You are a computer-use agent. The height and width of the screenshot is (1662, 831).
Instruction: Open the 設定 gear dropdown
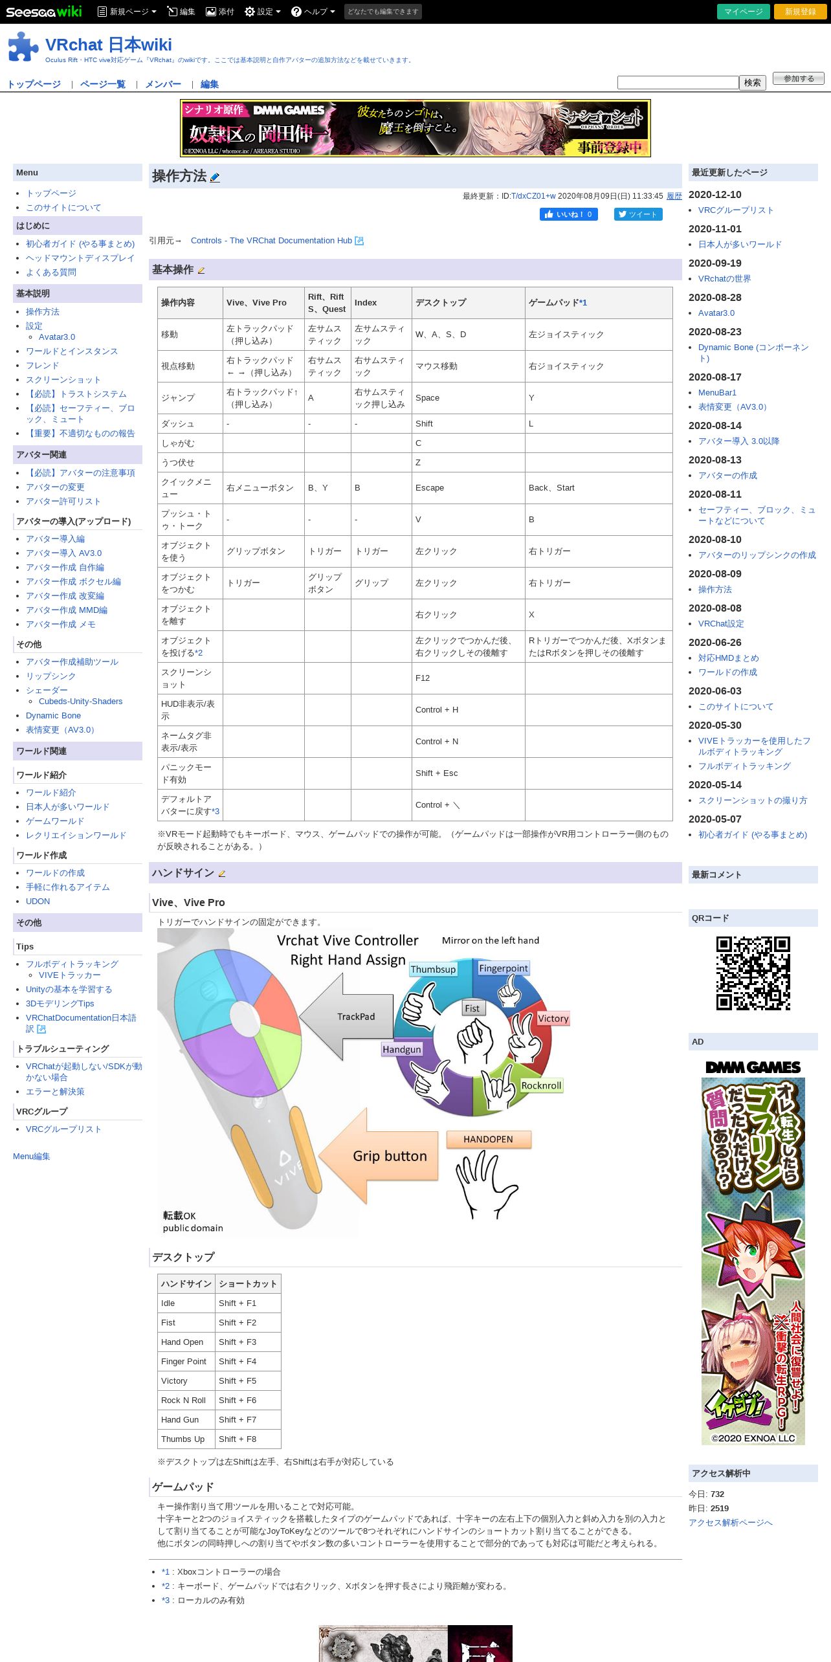[262, 12]
